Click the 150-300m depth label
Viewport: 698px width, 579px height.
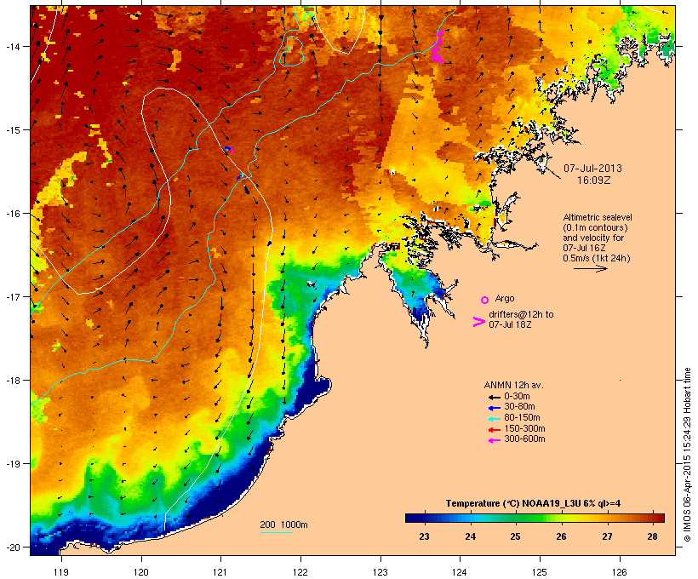click(x=524, y=428)
